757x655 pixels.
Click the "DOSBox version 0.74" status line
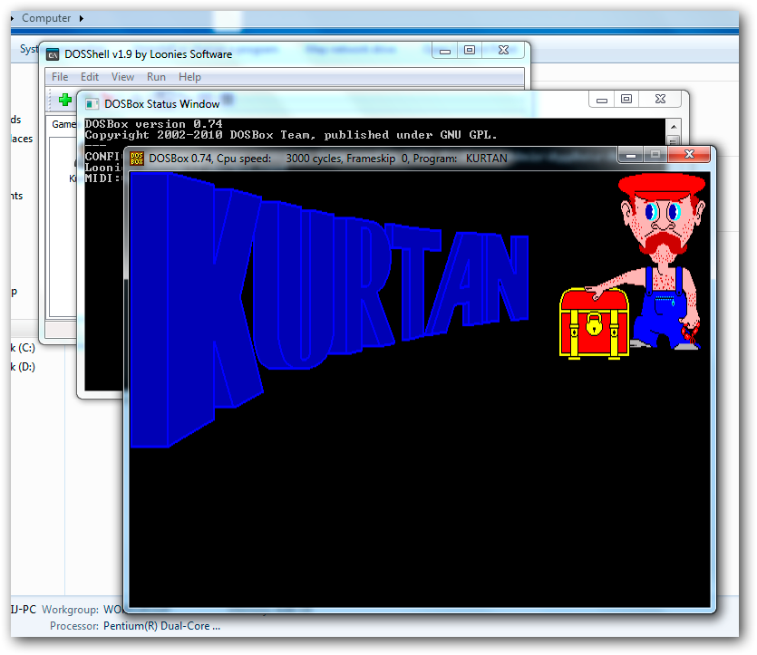[153, 124]
